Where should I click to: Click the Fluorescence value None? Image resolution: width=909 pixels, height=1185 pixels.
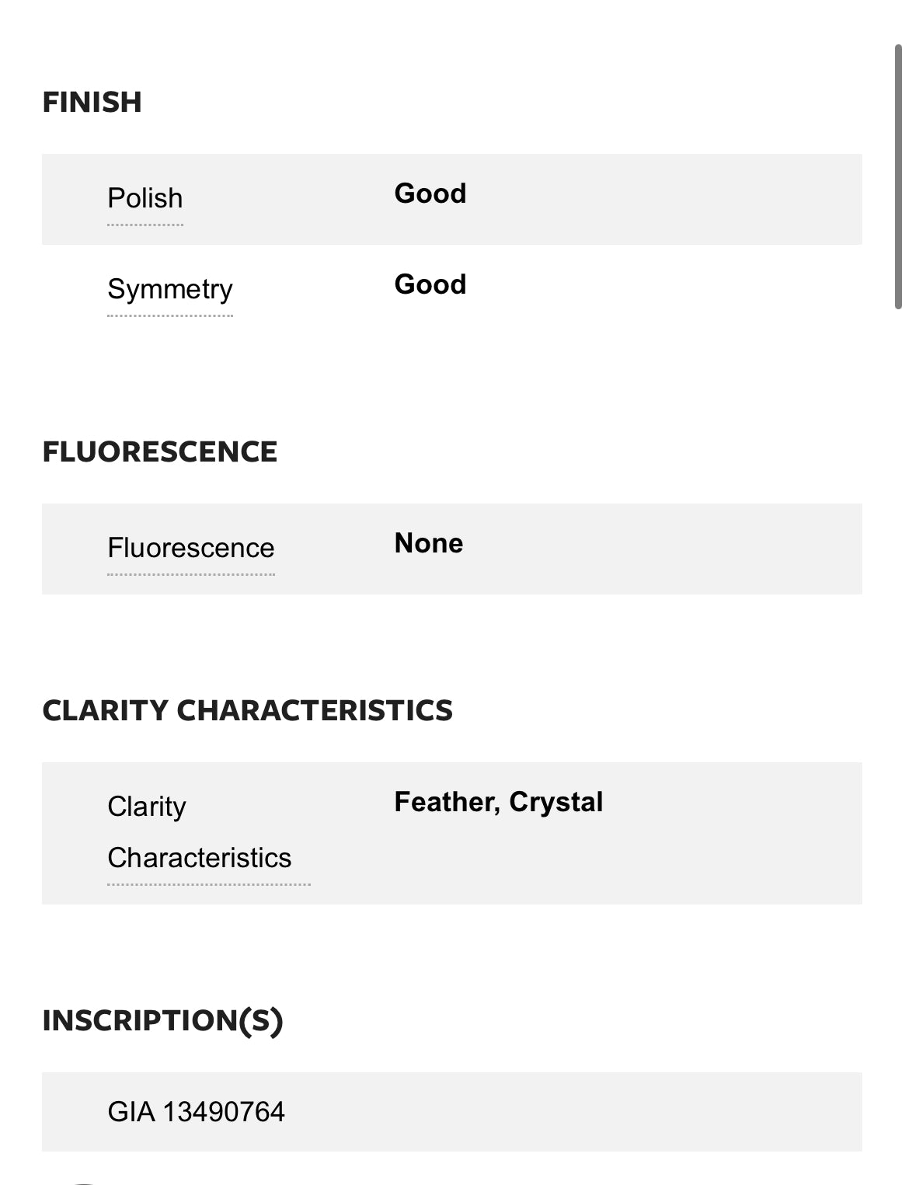click(429, 543)
